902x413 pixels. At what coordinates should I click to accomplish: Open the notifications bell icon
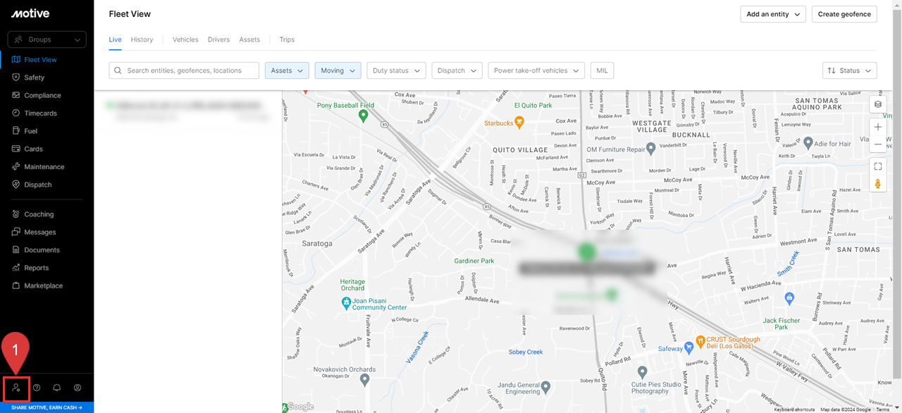pyautogui.click(x=56, y=388)
